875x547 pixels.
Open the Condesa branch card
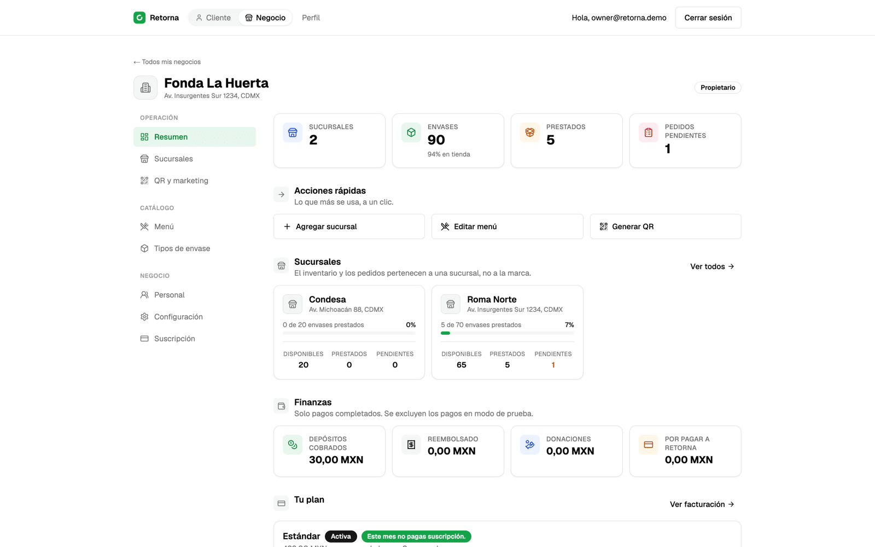[349, 332]
